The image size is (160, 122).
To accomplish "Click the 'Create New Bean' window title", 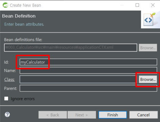I will pyautogui.click(x=25, y=5).
